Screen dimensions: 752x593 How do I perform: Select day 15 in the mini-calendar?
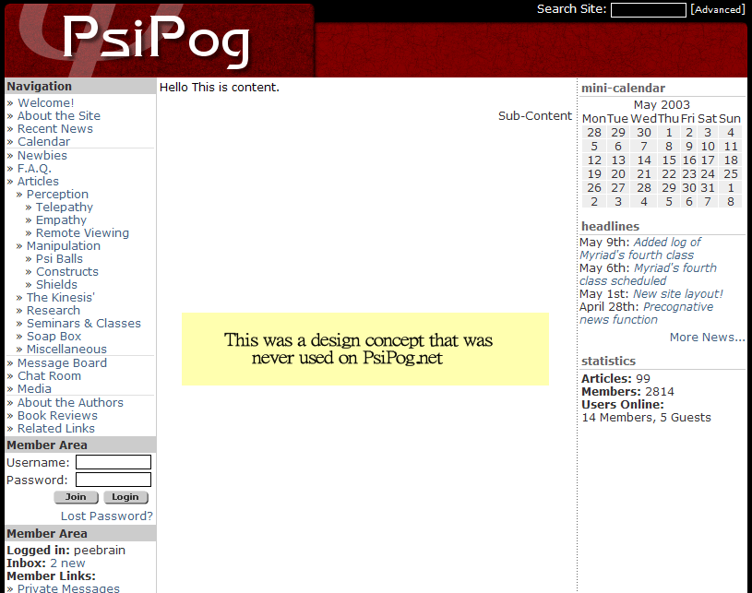pyautogui.click(x=669, y=160)
